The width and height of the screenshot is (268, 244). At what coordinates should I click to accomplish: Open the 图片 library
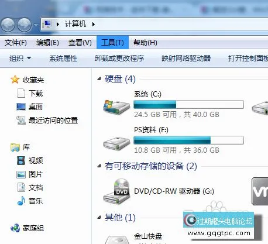click(36, 174)
